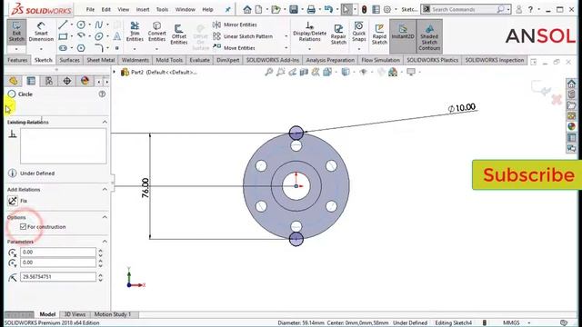Switch to the Features tab

coord(17,60)
